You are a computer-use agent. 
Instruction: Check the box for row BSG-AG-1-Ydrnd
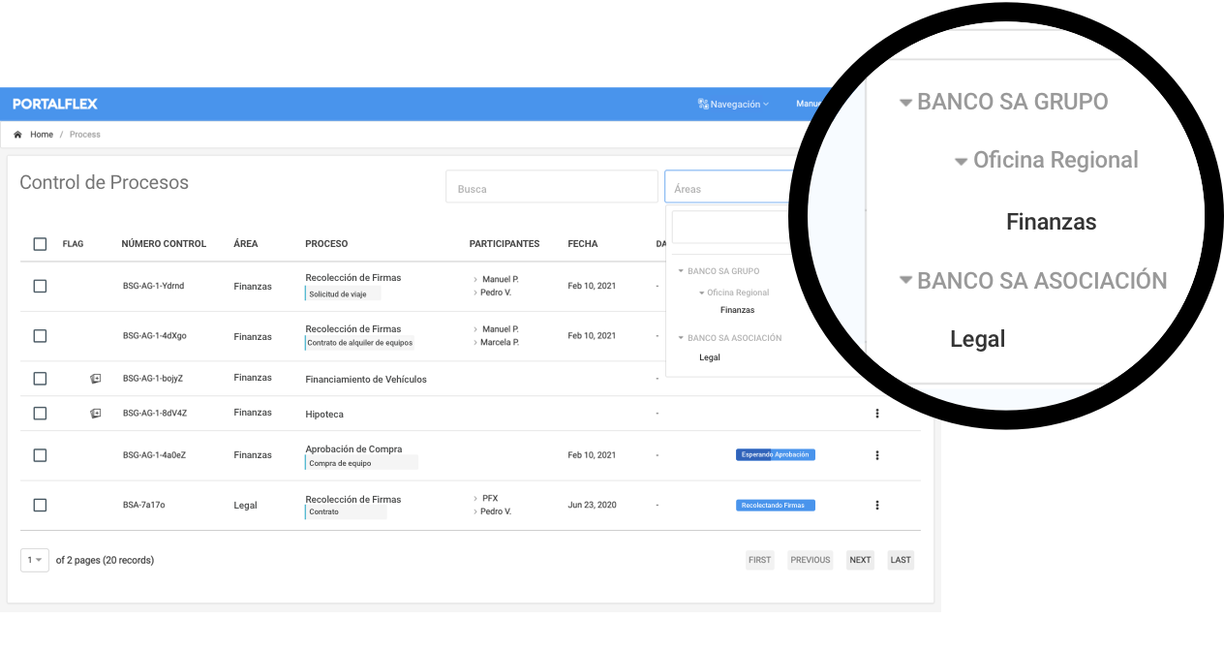click(40, 286)
